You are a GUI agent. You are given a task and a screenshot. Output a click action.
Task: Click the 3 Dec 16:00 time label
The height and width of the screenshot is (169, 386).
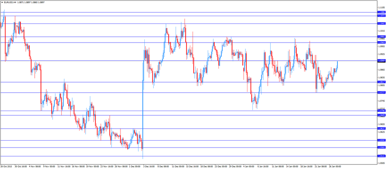pos(149,166)
